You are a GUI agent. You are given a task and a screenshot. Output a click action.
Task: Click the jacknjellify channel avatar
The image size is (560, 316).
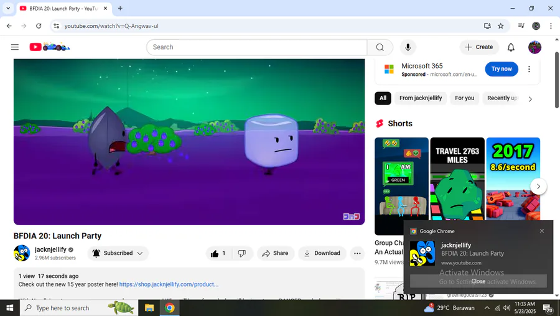(x=22, y=253)
